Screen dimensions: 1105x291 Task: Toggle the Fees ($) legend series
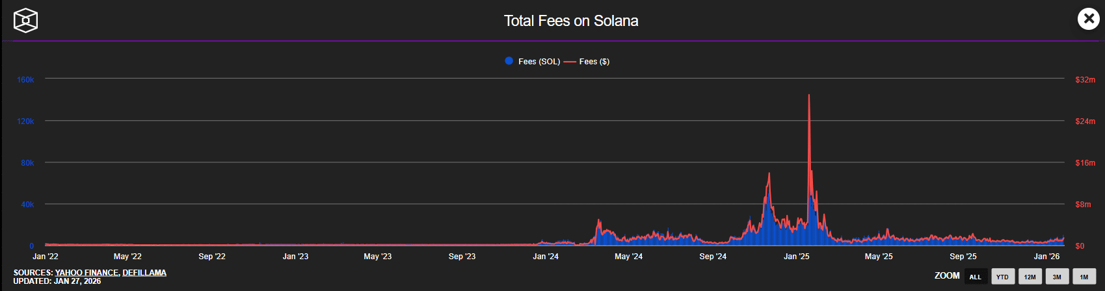coord(587,61)
